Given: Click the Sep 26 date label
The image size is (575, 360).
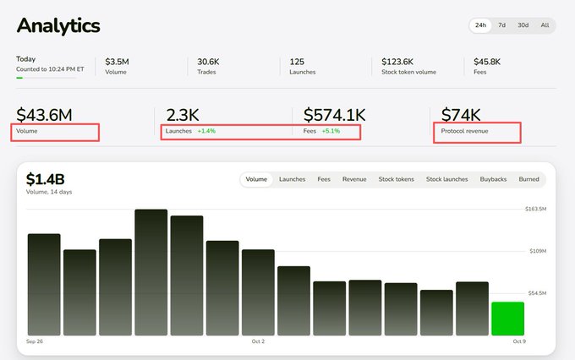Looking at the screenshot, I should pos(35,341).
